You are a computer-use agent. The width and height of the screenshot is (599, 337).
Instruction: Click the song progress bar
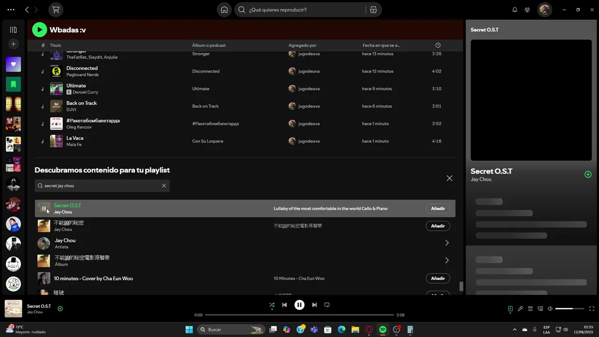[299, 315]
